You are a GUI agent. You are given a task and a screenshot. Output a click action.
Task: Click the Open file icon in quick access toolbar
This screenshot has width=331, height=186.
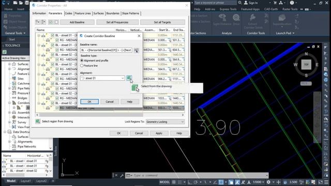point(21,3)
